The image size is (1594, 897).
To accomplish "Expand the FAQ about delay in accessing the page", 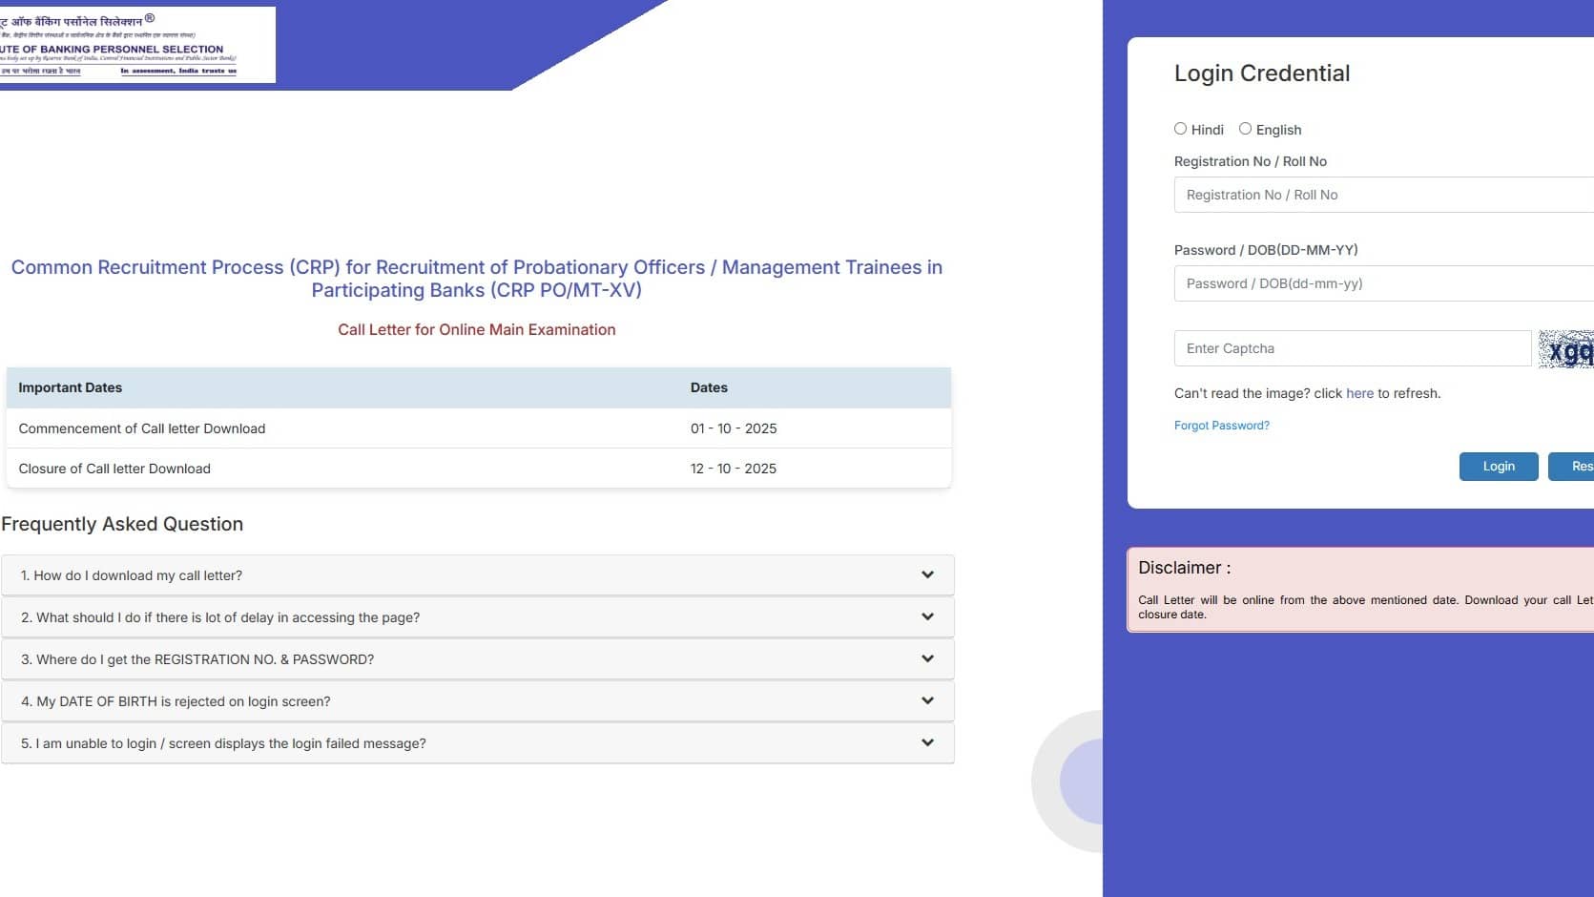I will click(477, 616).
